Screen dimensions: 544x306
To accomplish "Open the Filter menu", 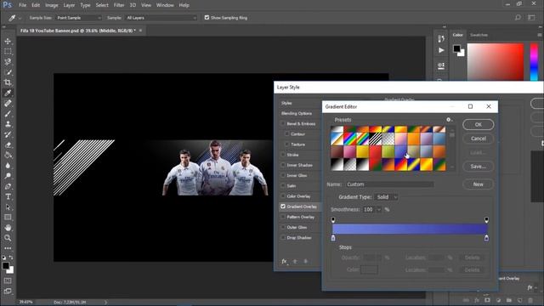I will 119,5.
